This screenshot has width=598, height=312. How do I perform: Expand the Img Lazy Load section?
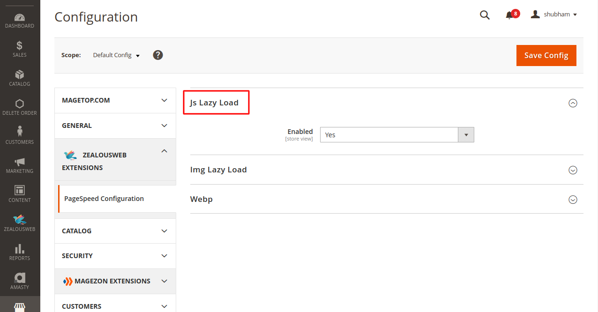pyautogui.click(x=573, y=170)
